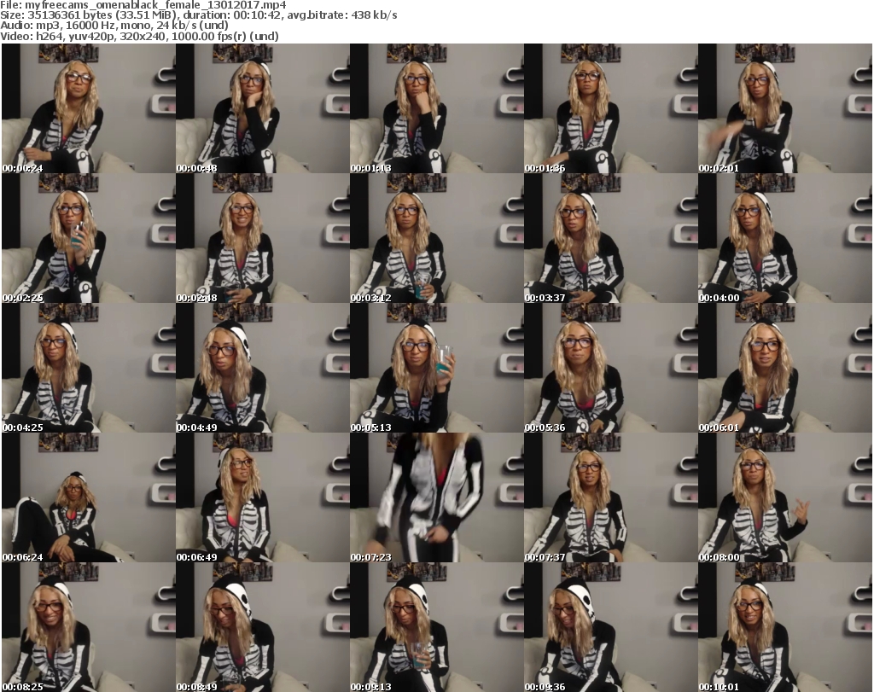Pick the thumbnail labeled 00:06:24
Viewport: 874px width, 692px height.
point(89,497)
